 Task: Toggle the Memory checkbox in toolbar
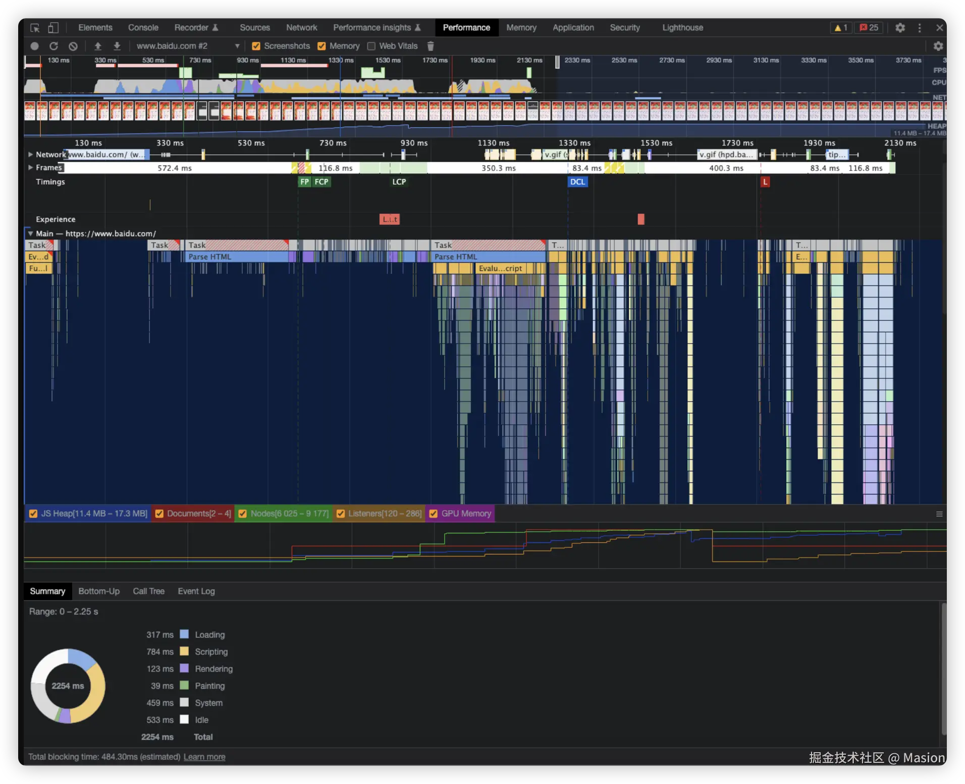point(321,46)
